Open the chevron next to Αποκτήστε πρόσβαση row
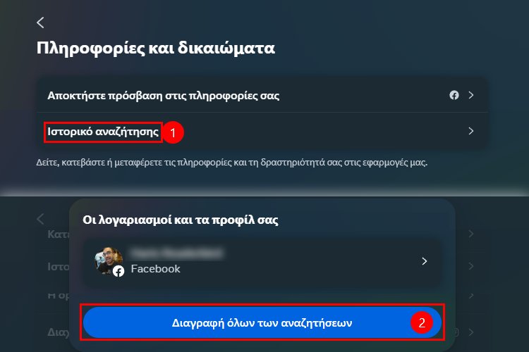 [471, 95]
